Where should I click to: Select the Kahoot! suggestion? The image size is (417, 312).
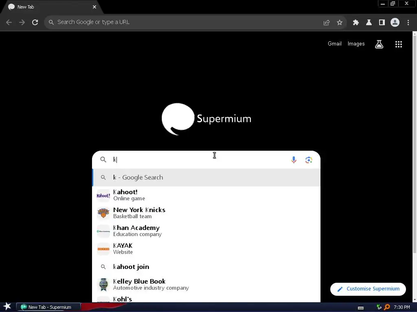click(x=206, y=195)
